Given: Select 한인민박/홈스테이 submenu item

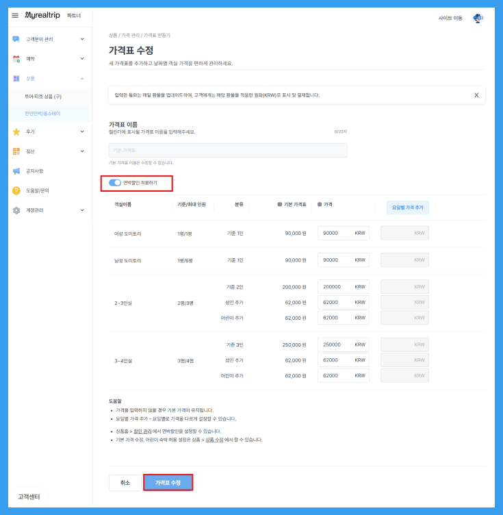Looking at the screenshot, I should pos(42,113).
